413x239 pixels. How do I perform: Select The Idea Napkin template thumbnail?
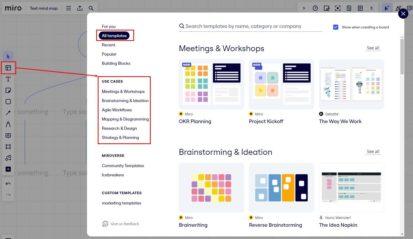(x=352, y=188)
